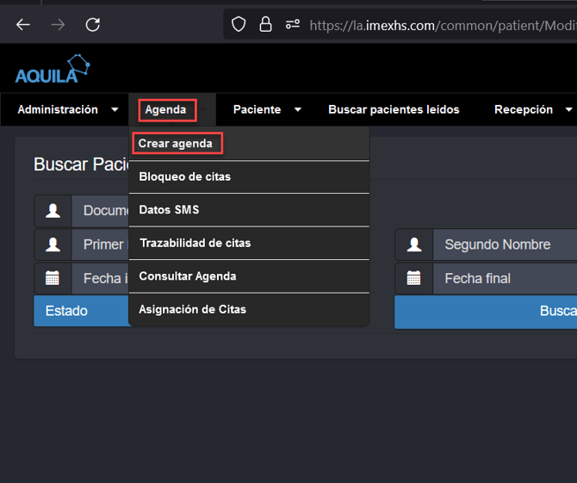Expand the Administración dropdown menu
The width and height of the screenshot is (577, 483).
pyautogui.click(x=69, y=109)
